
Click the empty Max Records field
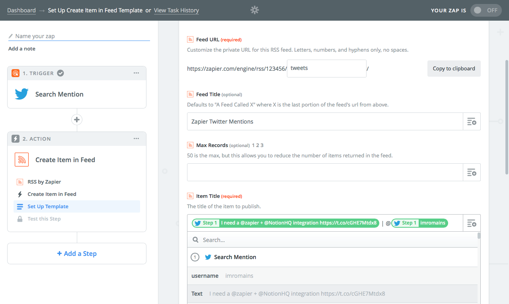(x=325, y=172)
